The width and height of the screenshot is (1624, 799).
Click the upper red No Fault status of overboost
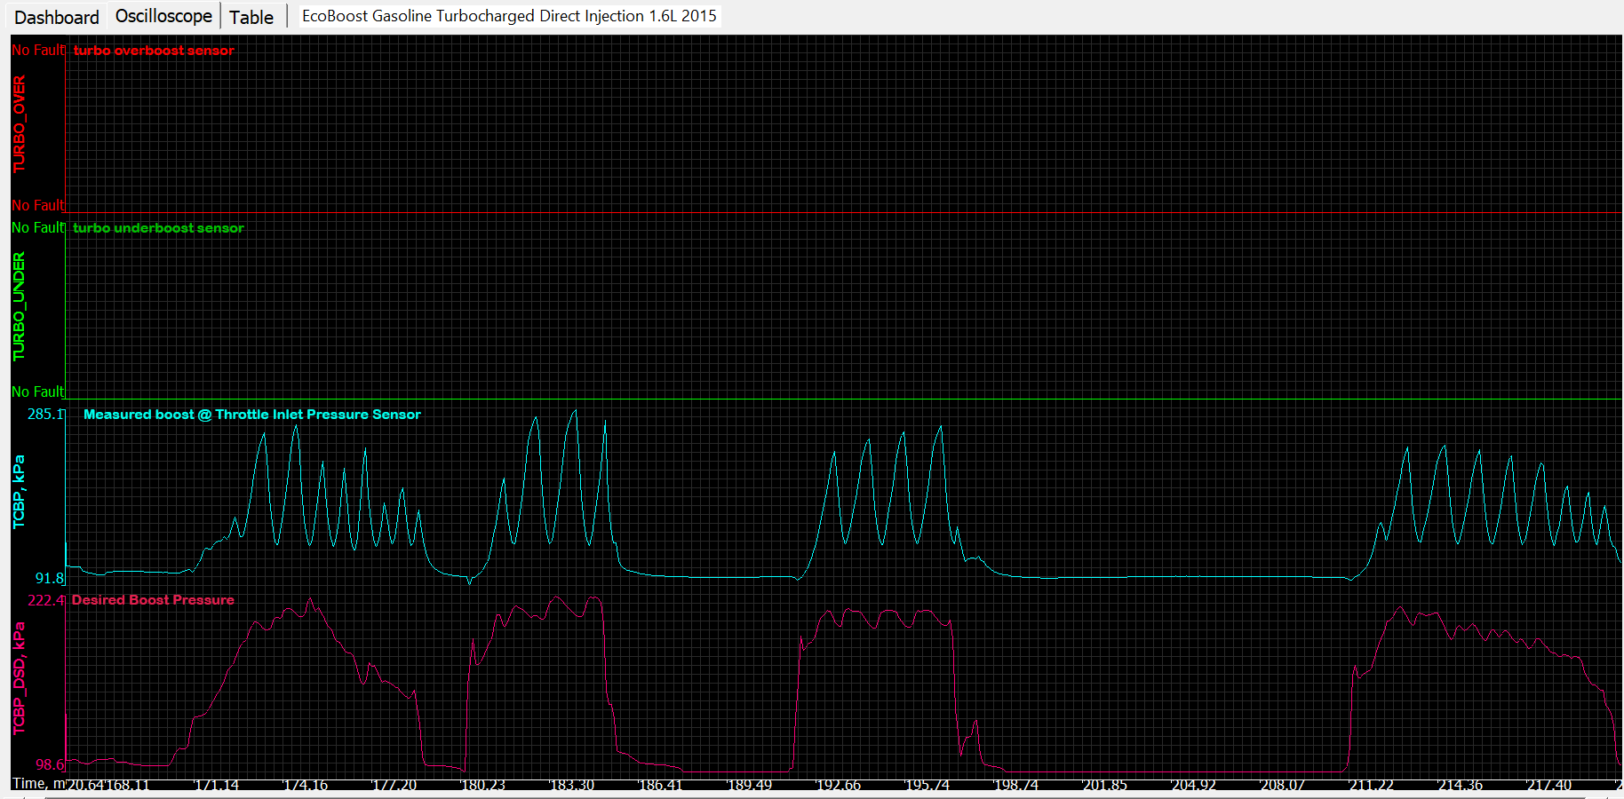[x=38, y=51]
